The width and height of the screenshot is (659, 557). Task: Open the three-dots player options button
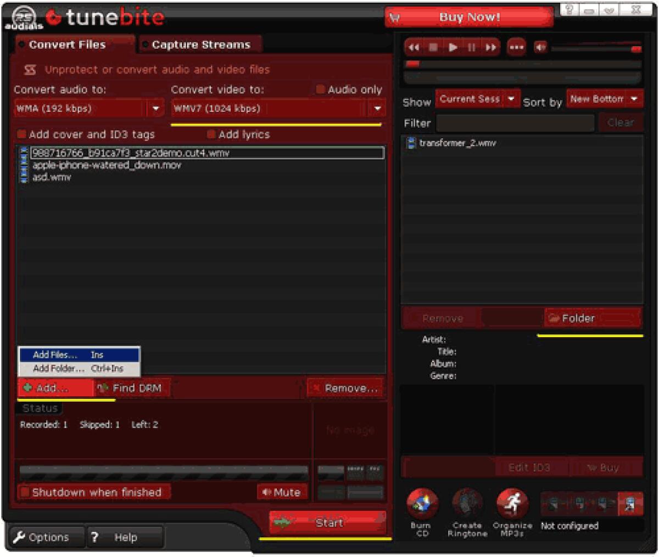point(516,48)
